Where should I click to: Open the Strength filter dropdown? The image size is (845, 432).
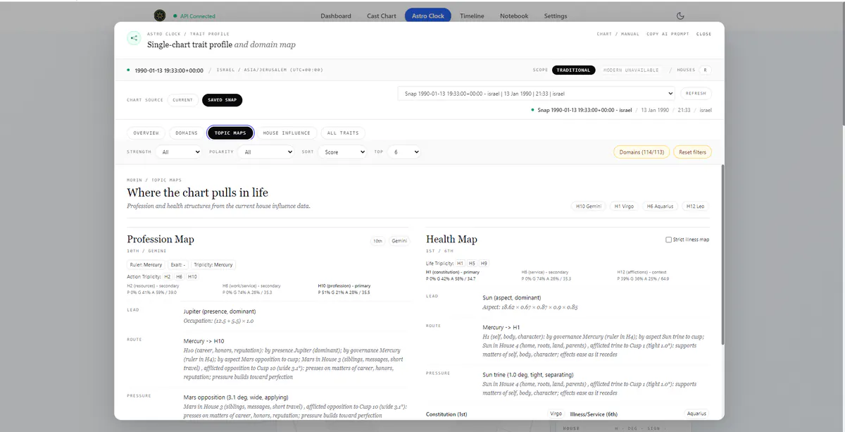point(180,152)
